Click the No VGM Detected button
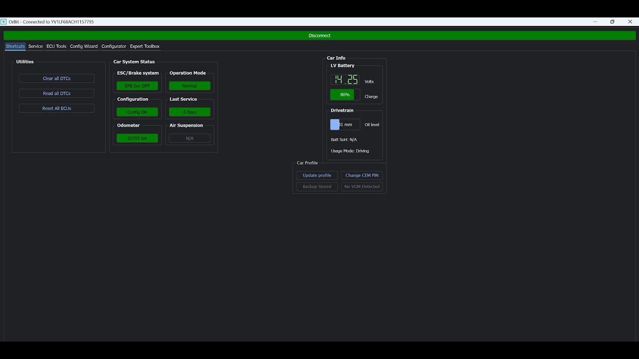 click(362, 186)
